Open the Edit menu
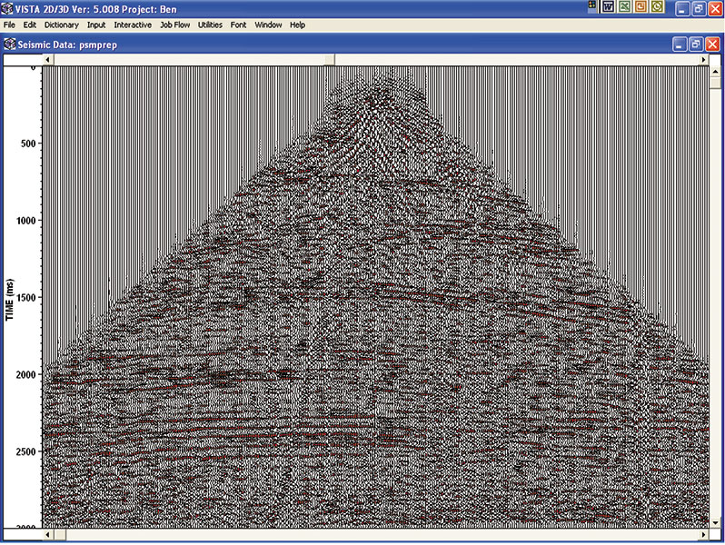Viewport: 725px width, 545px height. click(30, 25)
